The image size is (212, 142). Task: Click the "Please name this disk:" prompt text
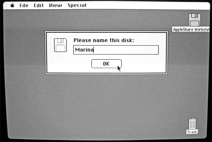coord(104,40)
